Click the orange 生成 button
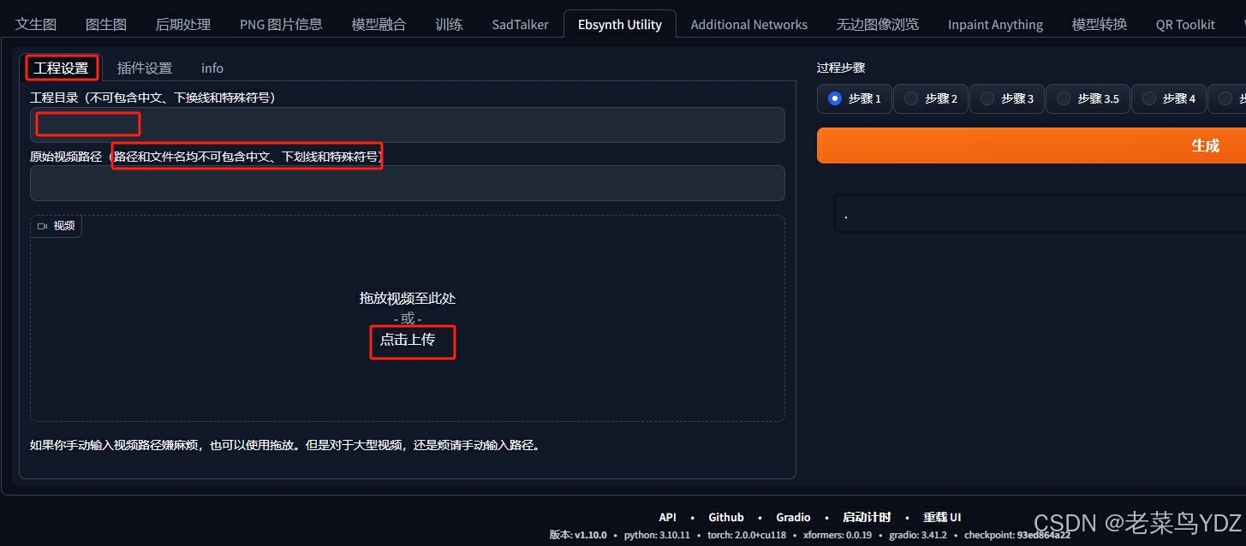 (1031, 145)
